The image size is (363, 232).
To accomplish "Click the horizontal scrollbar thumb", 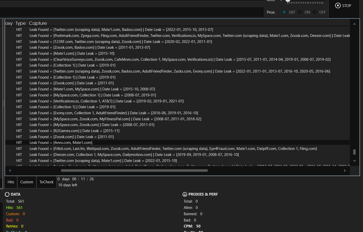I will click(x=134, y=171).
